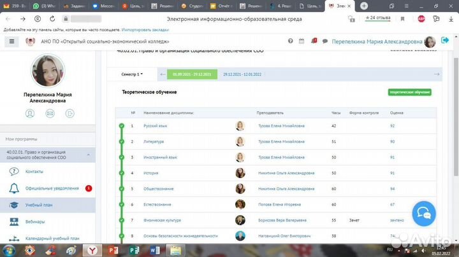
Task: Open the Литература discipline link
Action: (x=154, y=142)
